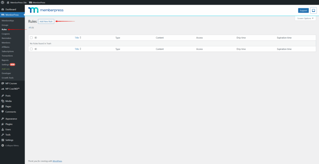Screen dimensions: 319x164
Task: Click the MemberPress sidebar menu header
Action: (12, 15)
